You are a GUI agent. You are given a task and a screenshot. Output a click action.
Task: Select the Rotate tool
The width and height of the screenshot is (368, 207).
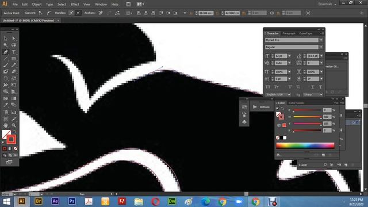(x=6, y=78)
